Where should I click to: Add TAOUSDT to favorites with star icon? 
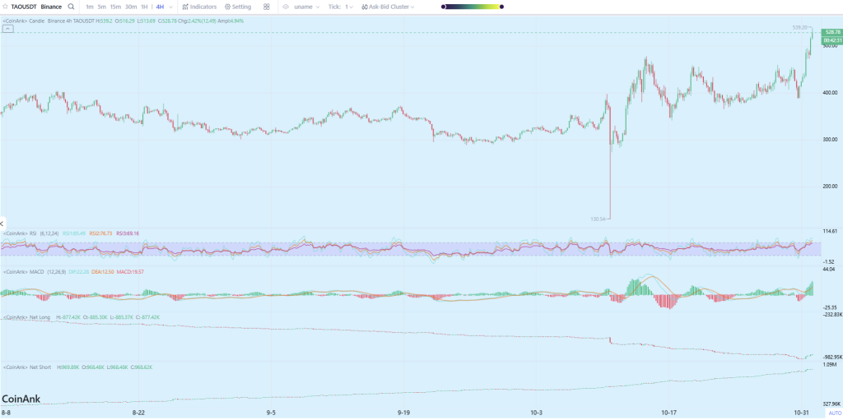(x=6, y=7)
